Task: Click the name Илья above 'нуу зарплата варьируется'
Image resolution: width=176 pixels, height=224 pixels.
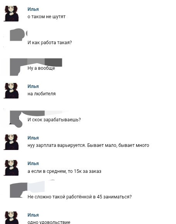Action: tap(33, 138)
